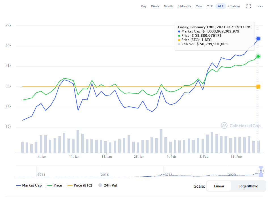Open the three-dot chart options menu

pyautogui.click(x=260, y=6)
